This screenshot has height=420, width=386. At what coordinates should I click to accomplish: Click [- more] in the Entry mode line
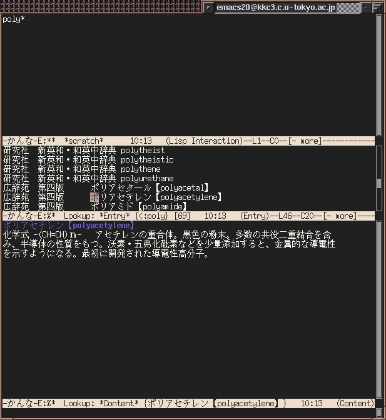pos(340,216)
